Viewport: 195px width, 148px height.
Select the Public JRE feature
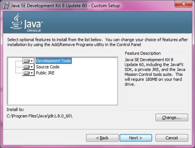45,73
